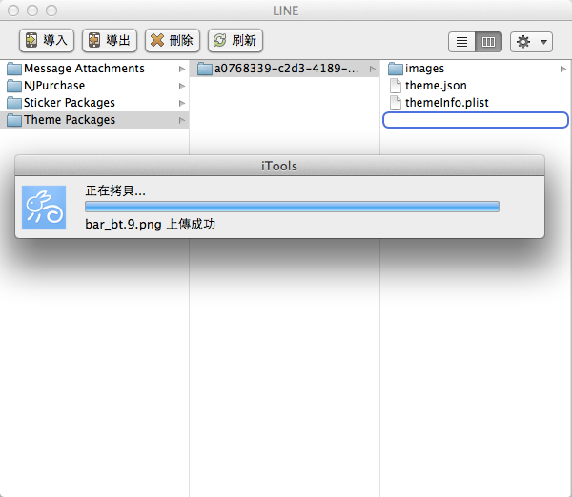This screenshot has width=572, height=497.
Task: Select the Theme Packages folder
Action: [x=94, y=120]
